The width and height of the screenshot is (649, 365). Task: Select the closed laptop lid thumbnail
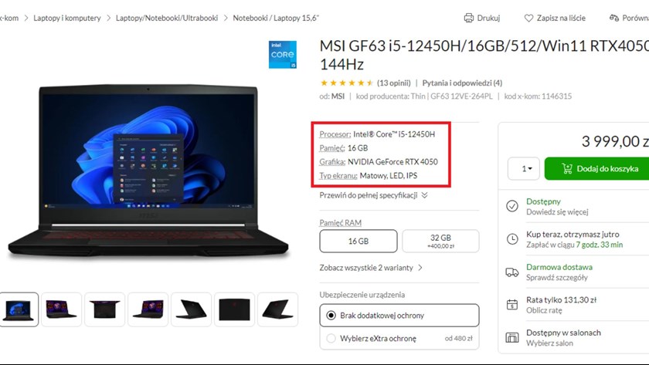click(x=234, y=309)
